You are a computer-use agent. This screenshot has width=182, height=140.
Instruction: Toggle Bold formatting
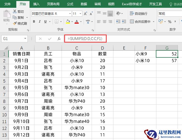pyautogui.click(x=34, y=22)
